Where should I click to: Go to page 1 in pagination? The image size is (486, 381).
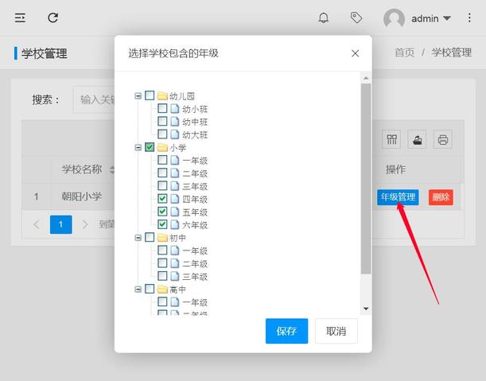point(60,224)
